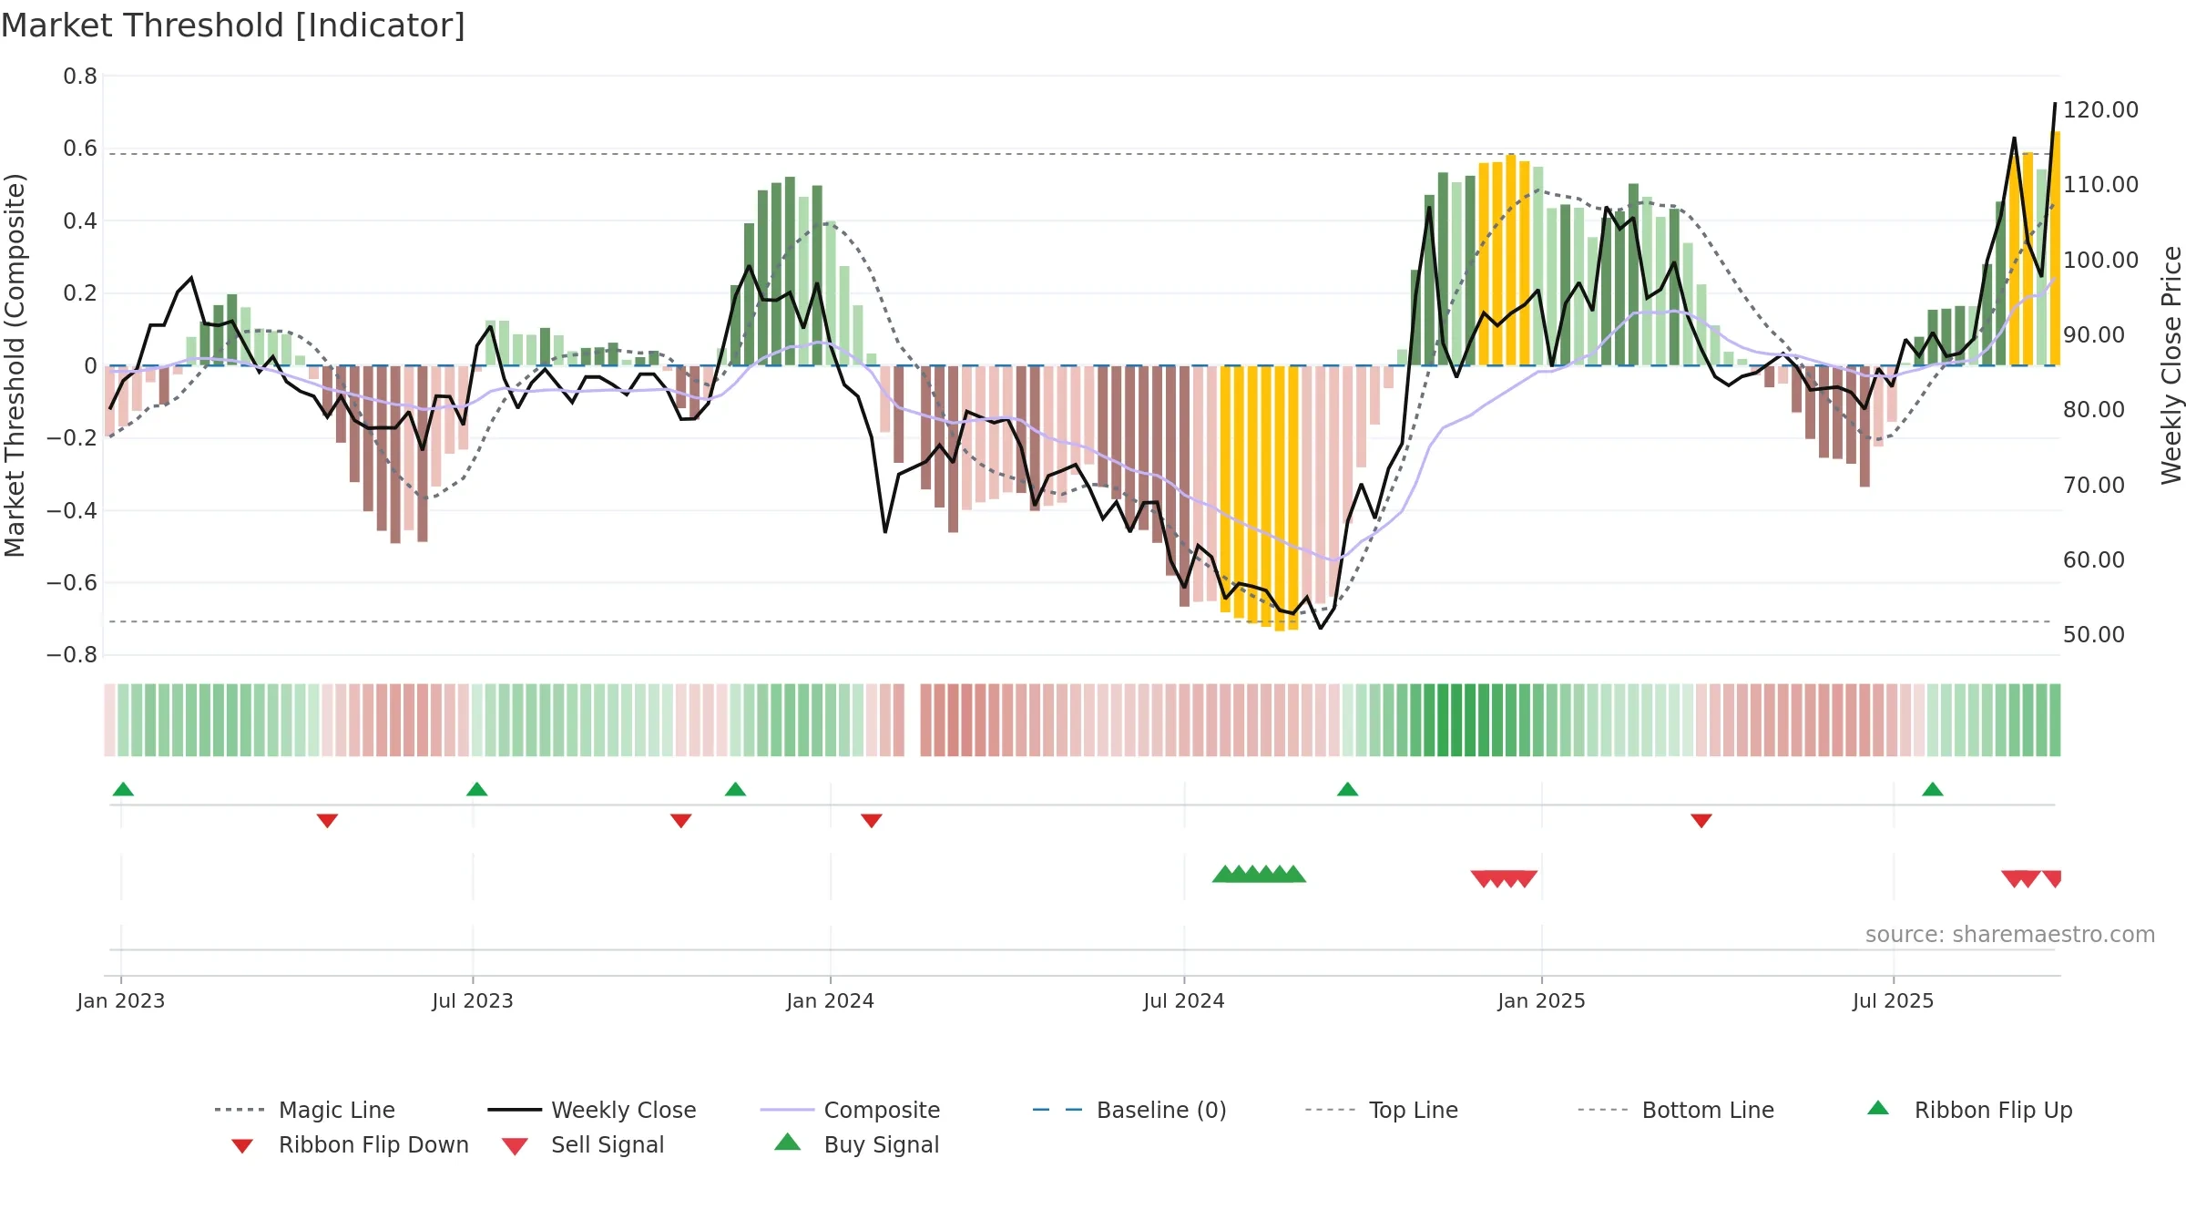Click the ribbon flip down marker near Apr 2023
The image size is (2186, 1230).
(x=327, y=821)
